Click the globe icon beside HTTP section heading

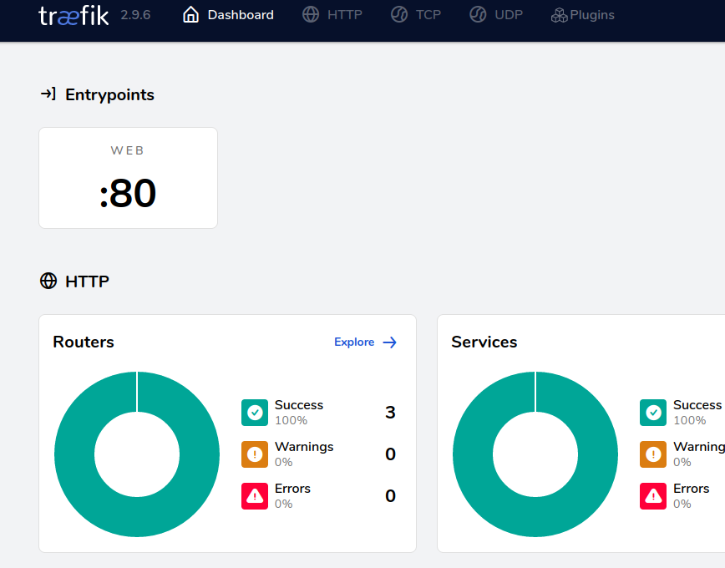[47, 281]
